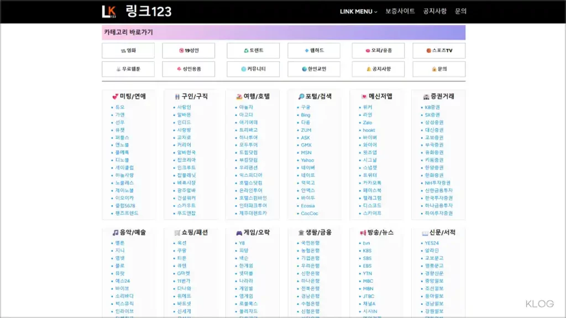Viewport: 566px width, 318px height.
Task: Open the Ecosia link
Action: [x=307, y=206]
